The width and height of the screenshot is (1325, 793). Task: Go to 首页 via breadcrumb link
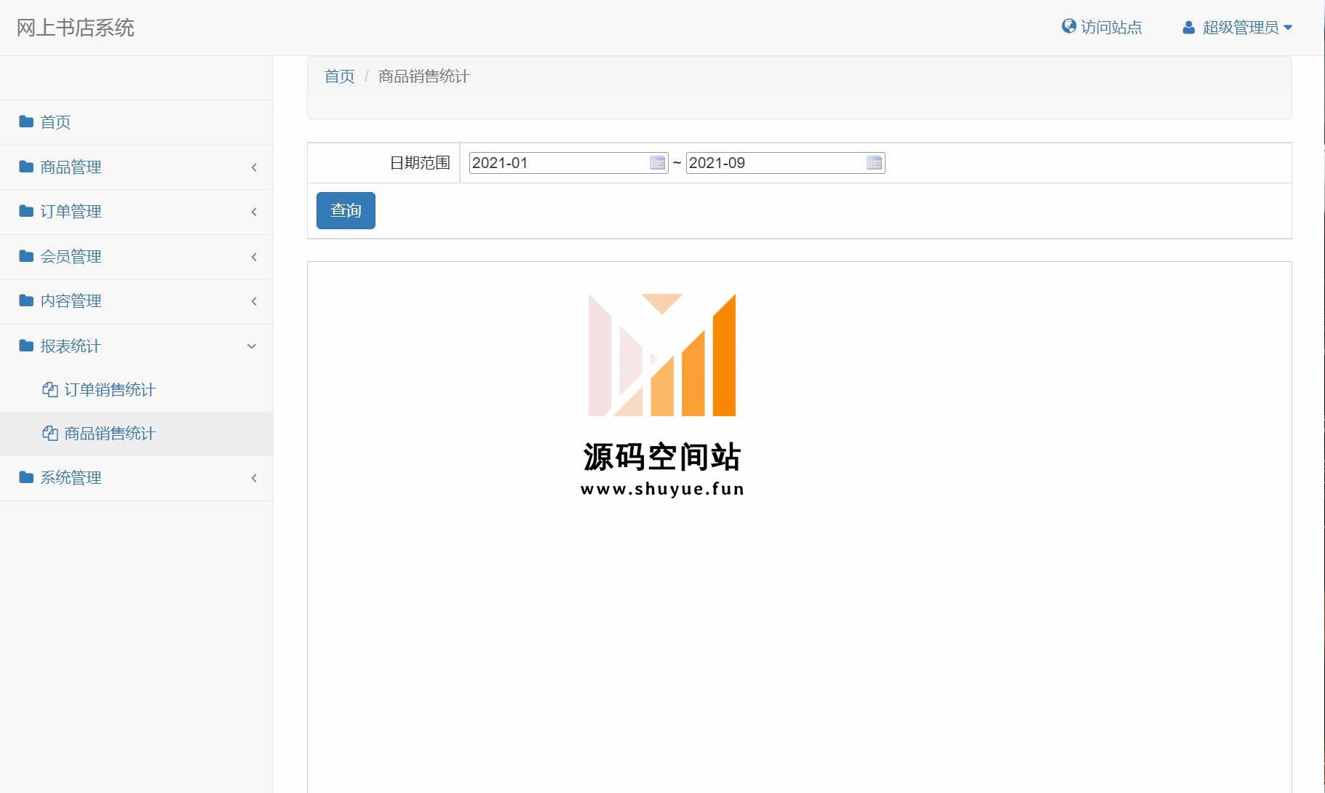(339, 76)
